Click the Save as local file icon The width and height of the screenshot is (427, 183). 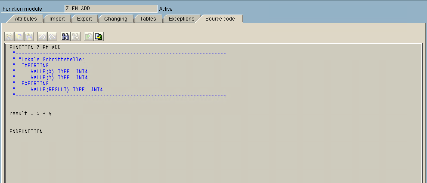(99, 36)
